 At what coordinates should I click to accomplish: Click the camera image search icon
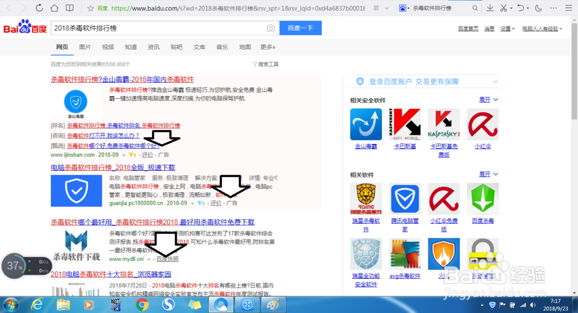click(271, 28)
